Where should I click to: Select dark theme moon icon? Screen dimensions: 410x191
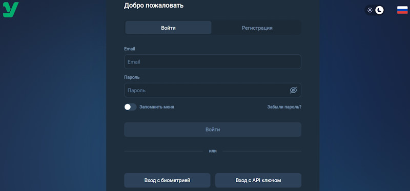click(x=379, y=10)
